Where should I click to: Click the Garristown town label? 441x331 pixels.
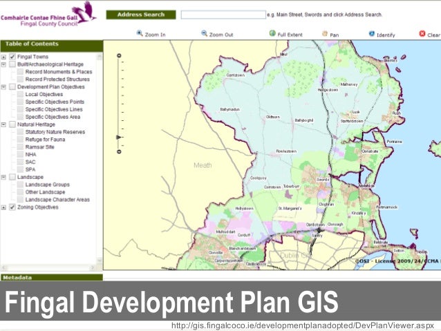point(236,75)
